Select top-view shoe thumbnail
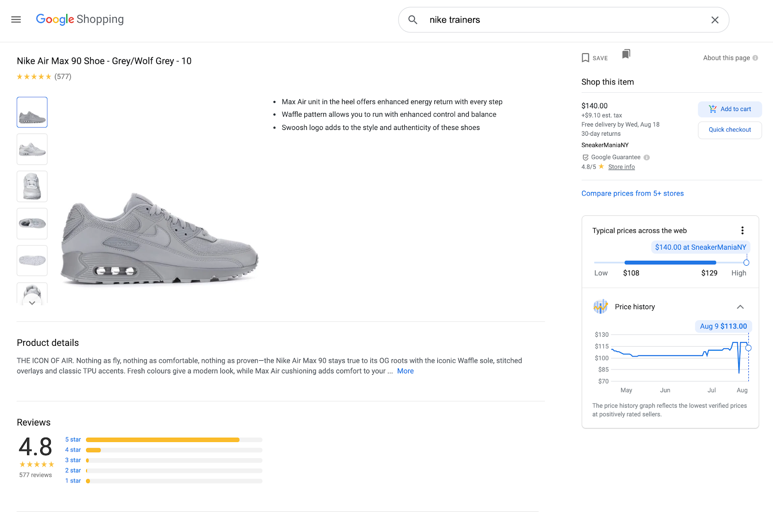The image size is (773, 512). [x=32, y=224]
